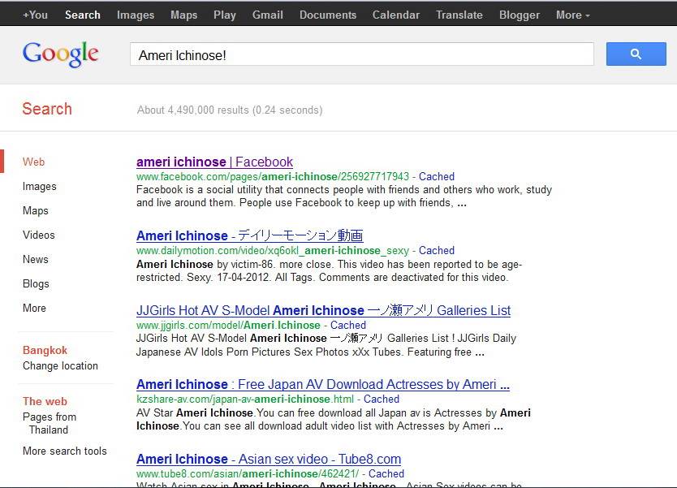This screenshot has width=677, height=488.
Task: Open Calendar in the top bar
Action: click(x=396, y=15)
